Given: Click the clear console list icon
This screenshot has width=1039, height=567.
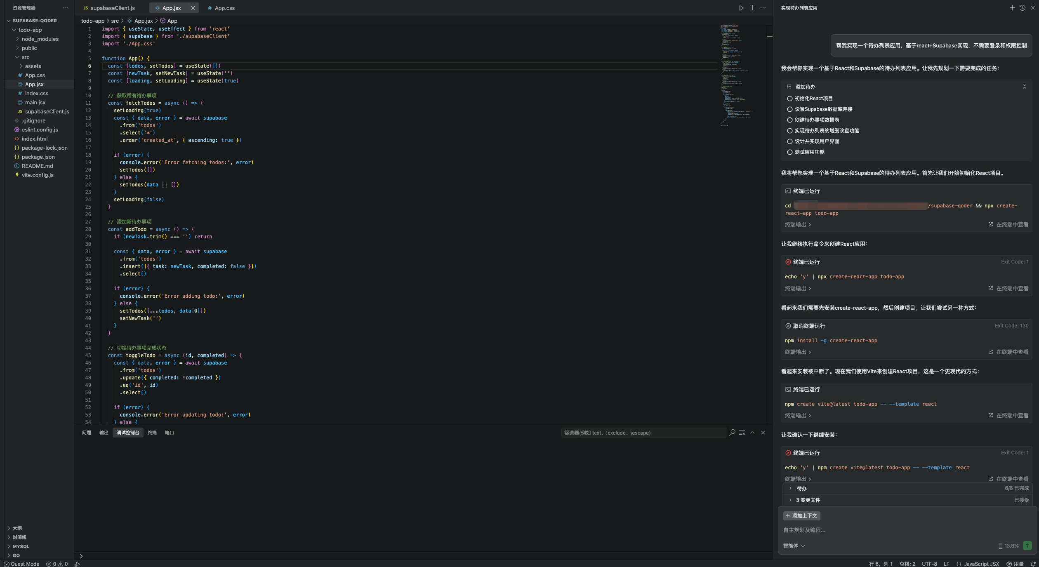Looking at the screenshot, I should [742, 433].
